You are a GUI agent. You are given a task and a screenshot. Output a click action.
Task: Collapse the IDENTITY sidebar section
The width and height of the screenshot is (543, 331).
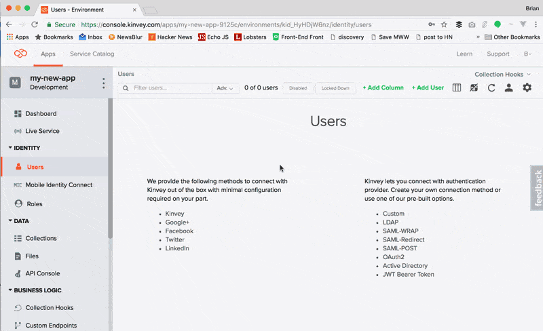click(10, 148)
